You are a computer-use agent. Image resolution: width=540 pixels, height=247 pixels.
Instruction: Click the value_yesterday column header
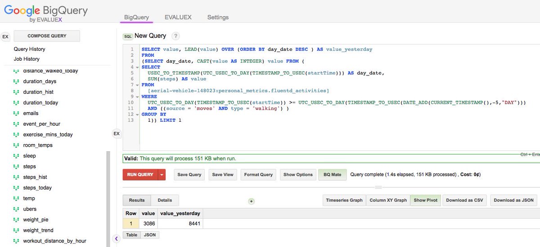click(x=180, y=213)
